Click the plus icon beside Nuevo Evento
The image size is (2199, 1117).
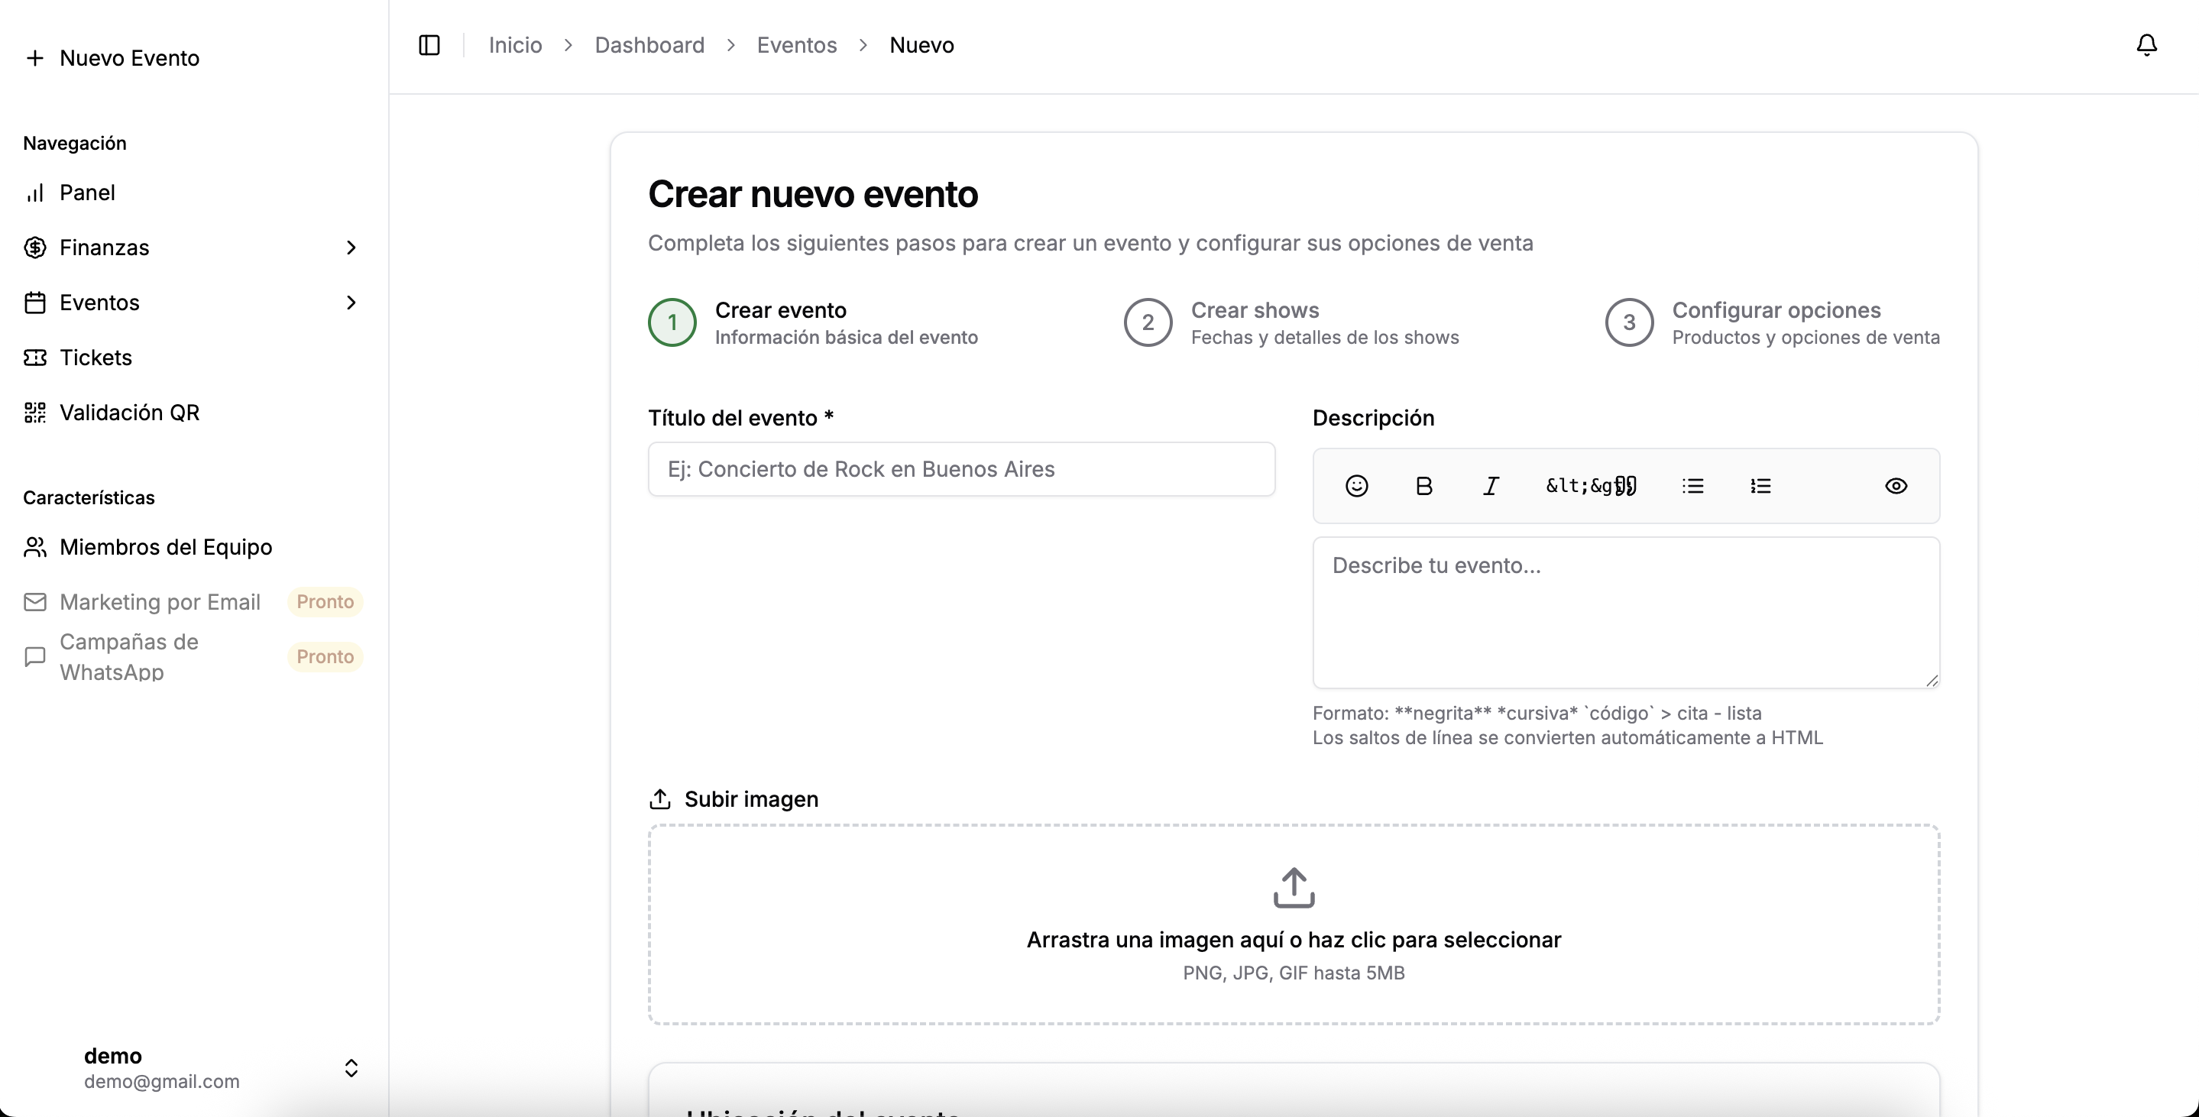pyautogui.click(x=35, y=58)
